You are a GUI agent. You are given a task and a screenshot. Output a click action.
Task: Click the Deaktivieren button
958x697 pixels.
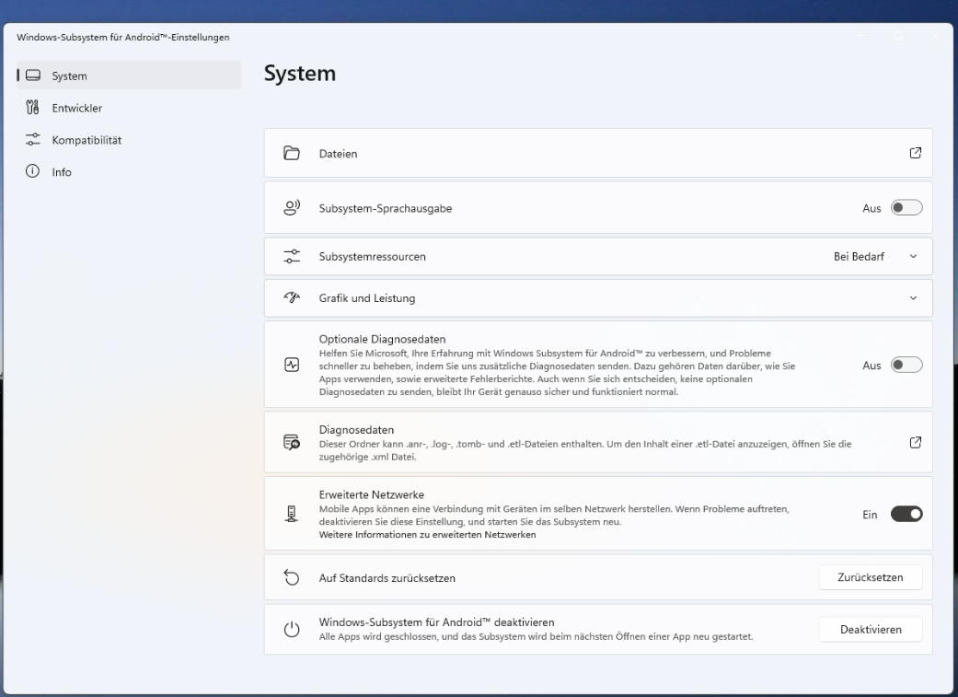[870, 630]
